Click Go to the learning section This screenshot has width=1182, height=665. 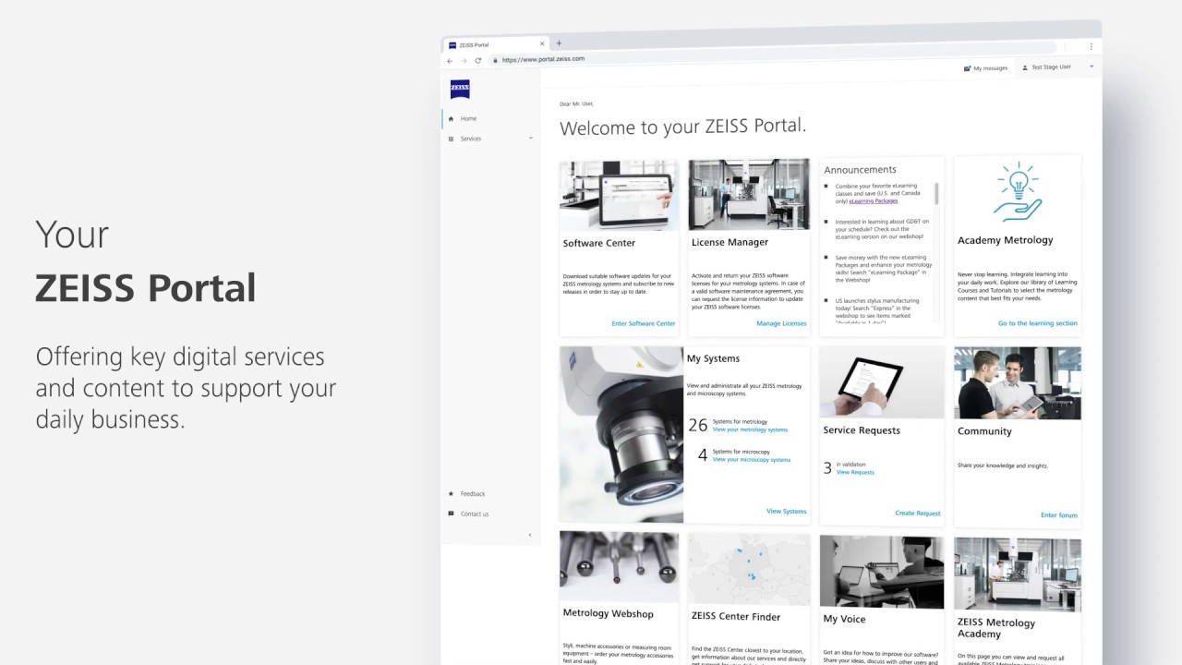(x=1038, y=323)
